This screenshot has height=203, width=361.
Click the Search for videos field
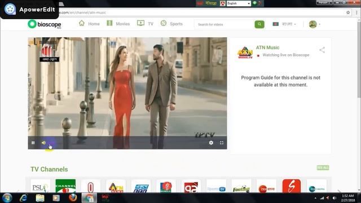[x=224, y=24]
